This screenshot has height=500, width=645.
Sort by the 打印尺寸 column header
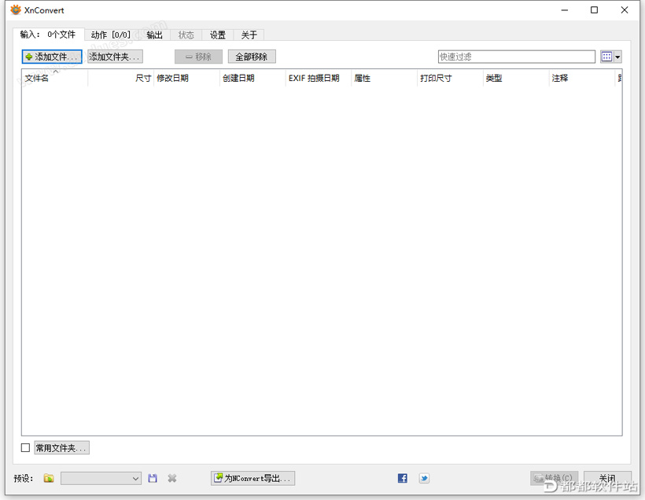(x=450, y=78)
